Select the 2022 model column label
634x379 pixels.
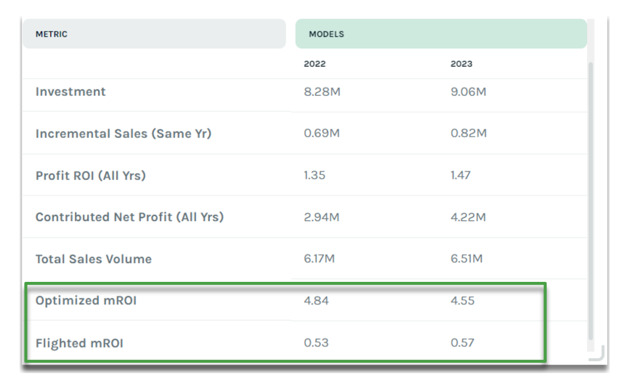coord(315,64)
